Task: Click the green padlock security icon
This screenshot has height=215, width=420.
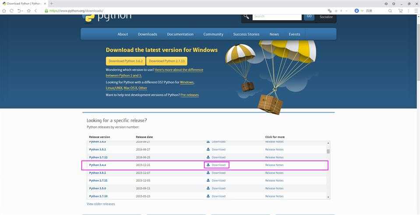Action: pos(46,10)
